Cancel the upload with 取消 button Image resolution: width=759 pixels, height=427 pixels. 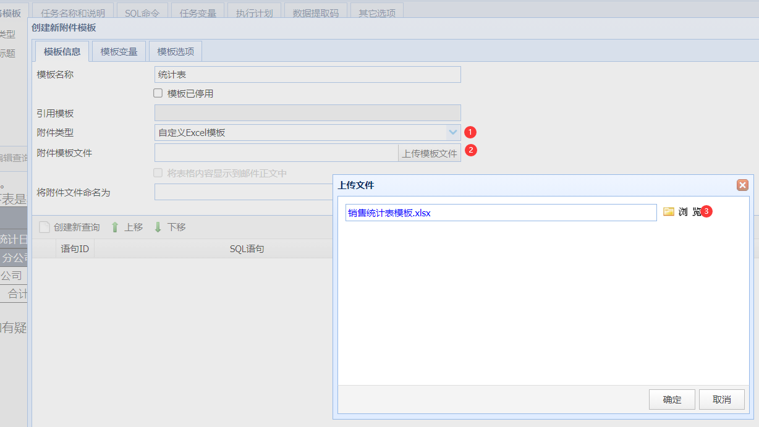[x=721, y=400]
